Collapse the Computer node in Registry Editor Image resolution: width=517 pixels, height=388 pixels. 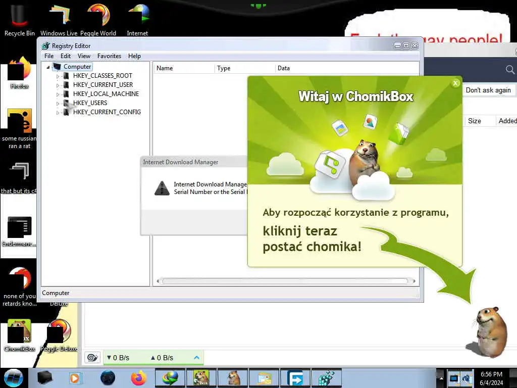click(x=48, y=67)
